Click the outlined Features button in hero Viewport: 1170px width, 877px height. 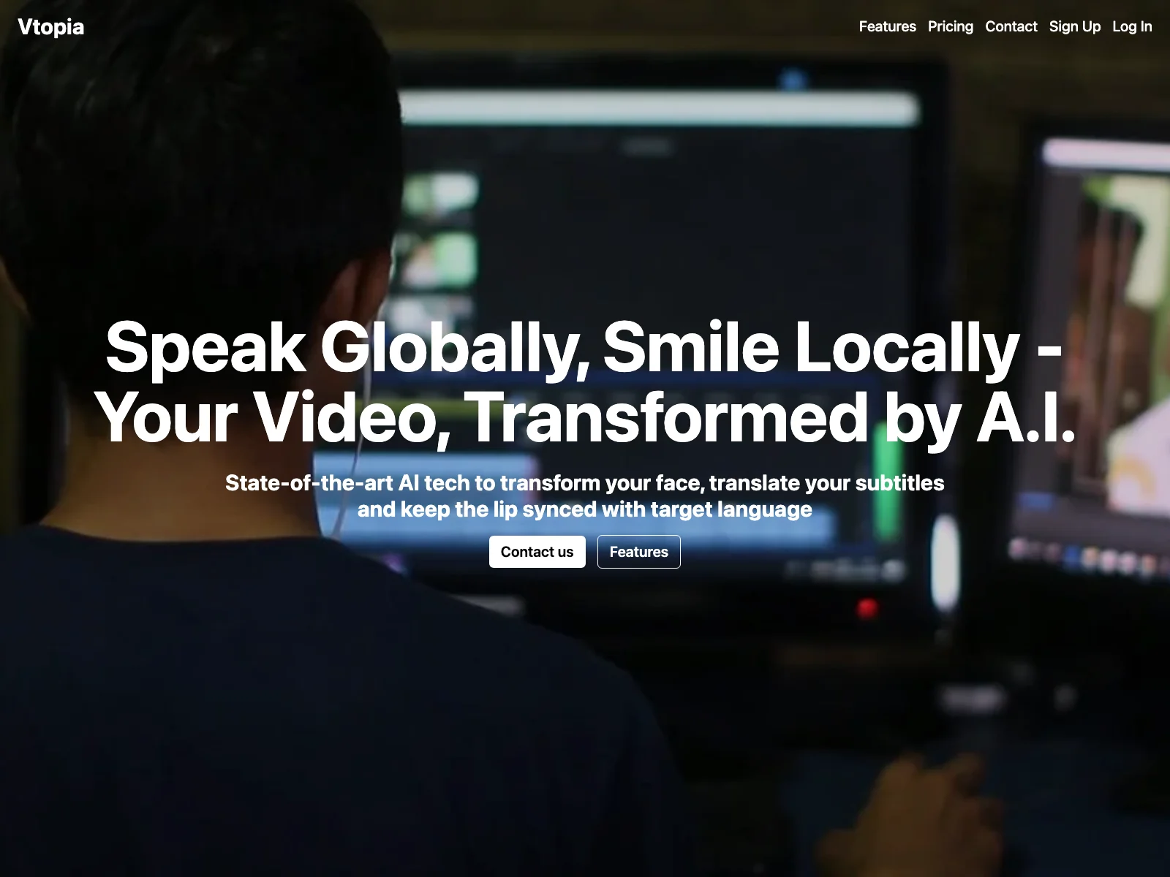(638, 552)
